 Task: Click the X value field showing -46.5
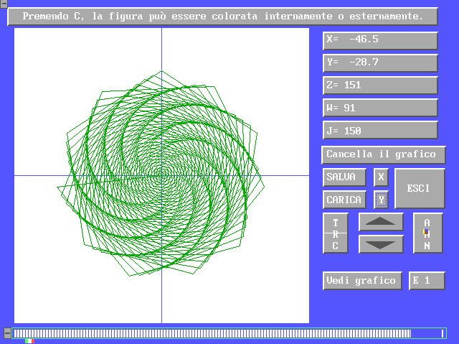point(380,40)
